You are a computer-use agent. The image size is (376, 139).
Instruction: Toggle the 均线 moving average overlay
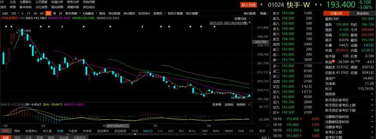tap(60, 131)
